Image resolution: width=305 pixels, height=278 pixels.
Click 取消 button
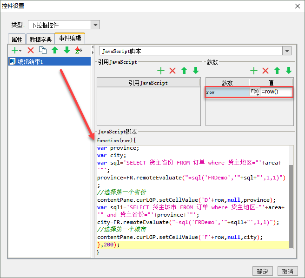point(288,271)
